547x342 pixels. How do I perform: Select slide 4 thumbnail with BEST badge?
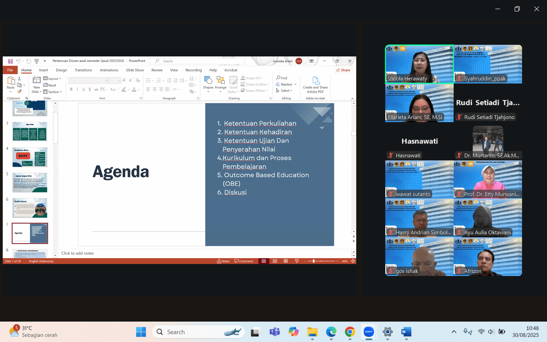(x=30, y=157)
